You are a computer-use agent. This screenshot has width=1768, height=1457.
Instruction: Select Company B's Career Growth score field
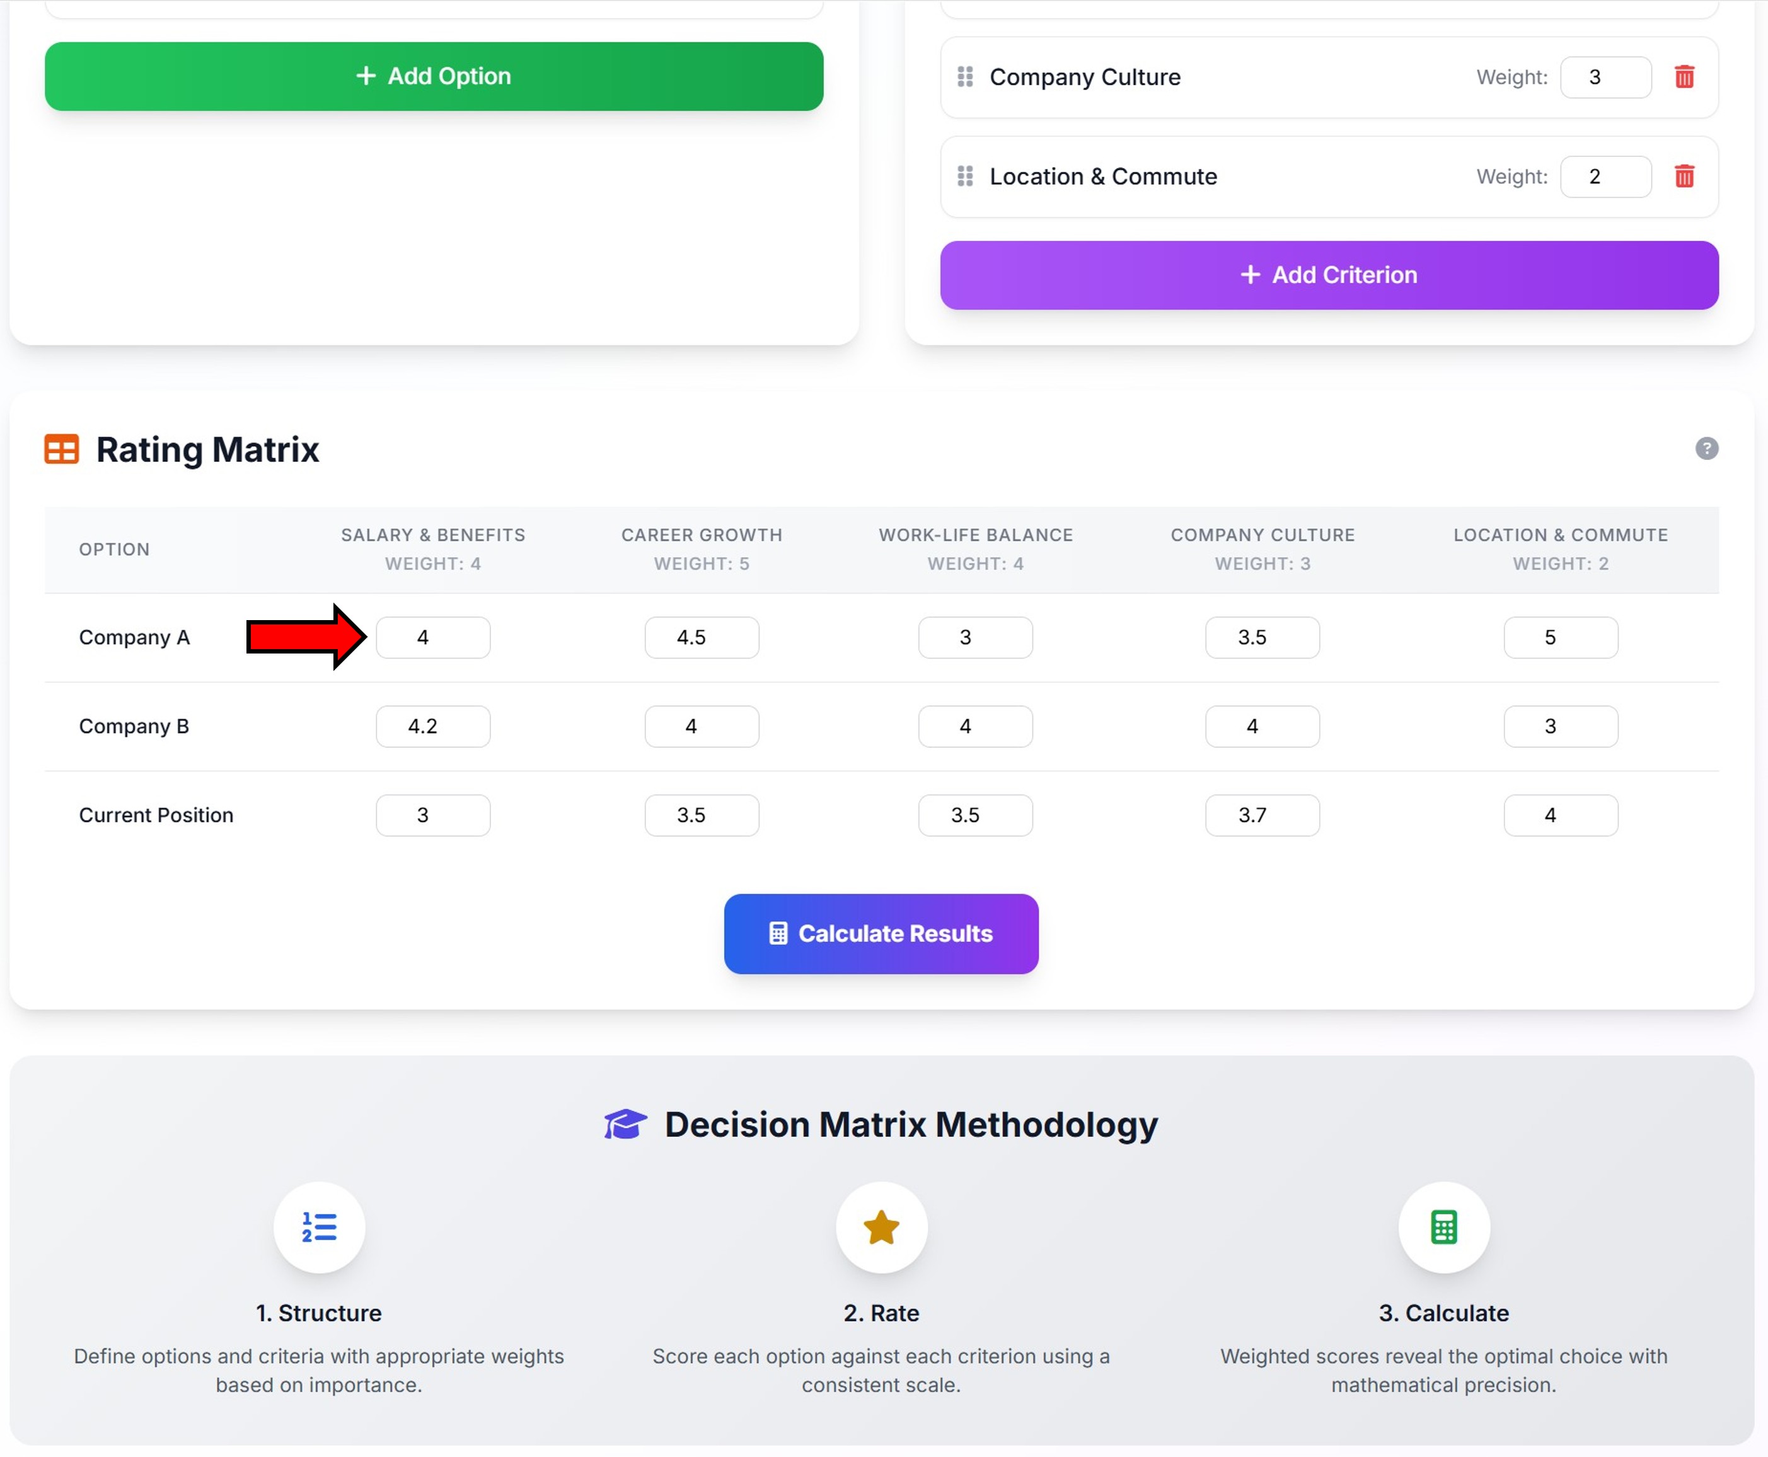(701, 726)
